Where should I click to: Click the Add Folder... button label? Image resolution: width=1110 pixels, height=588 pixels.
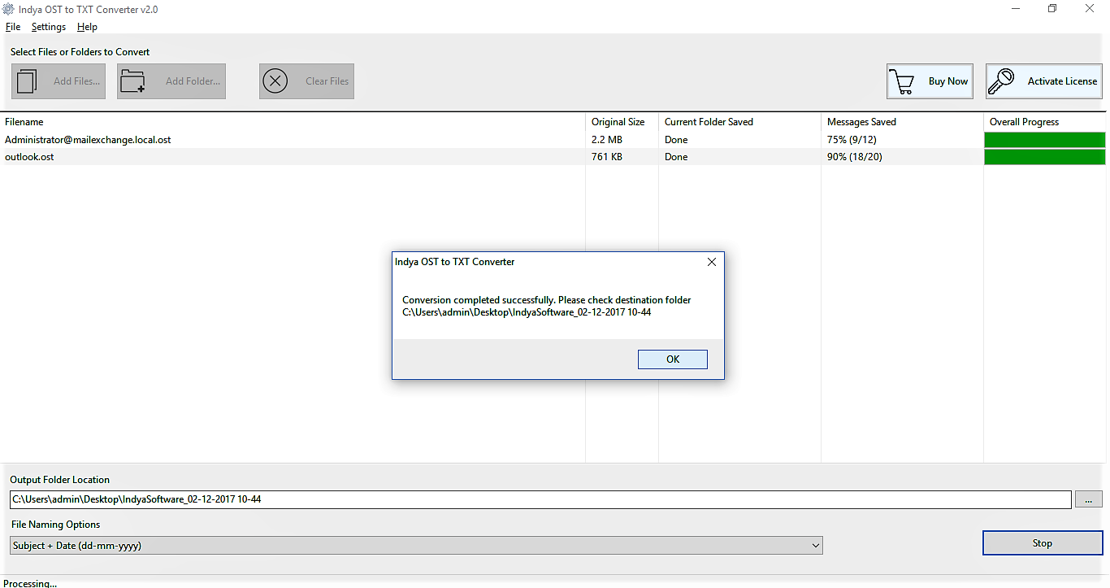(x=193, y=81)
